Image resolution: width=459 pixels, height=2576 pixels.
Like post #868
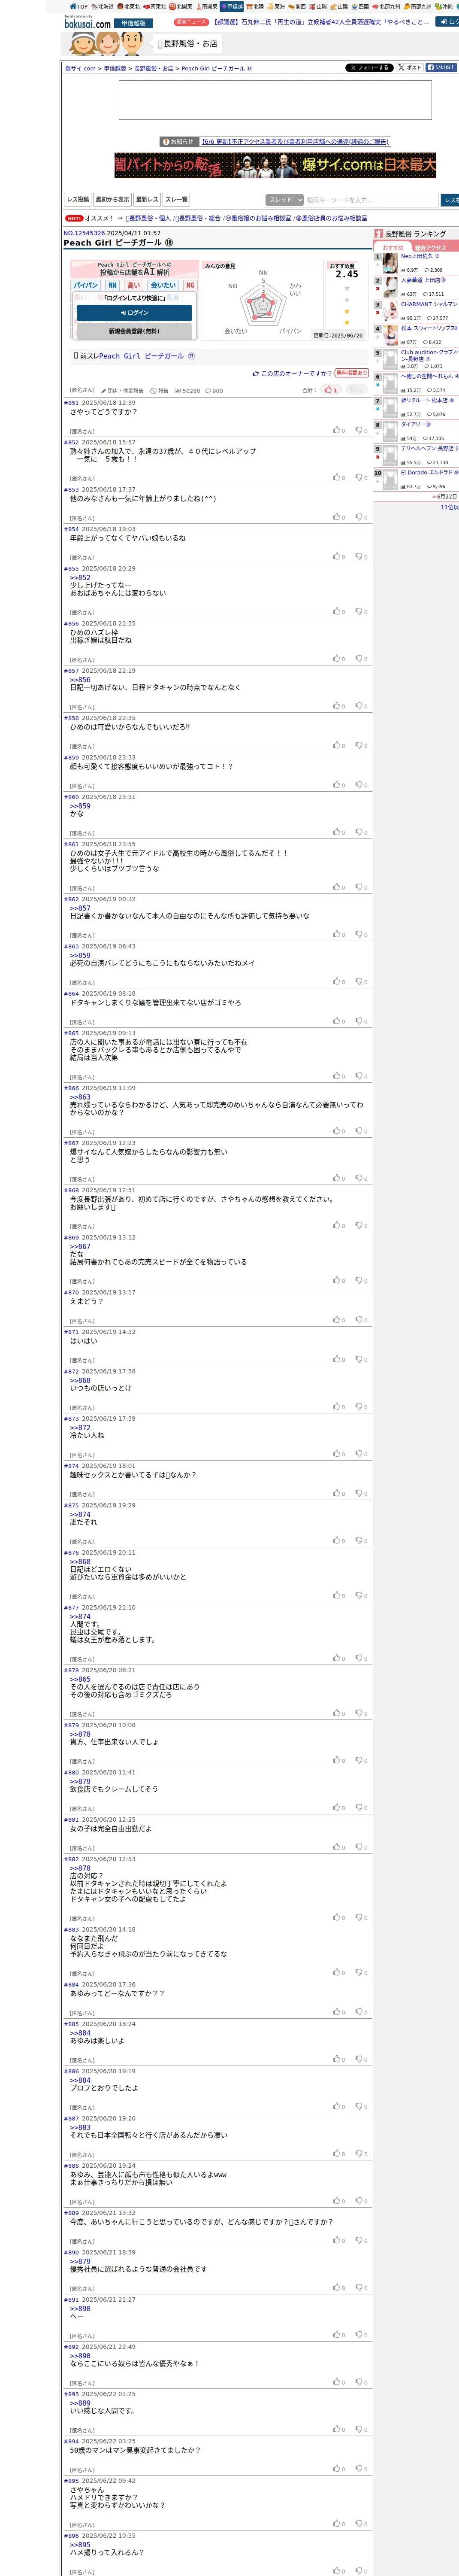tap(339, 1225)
